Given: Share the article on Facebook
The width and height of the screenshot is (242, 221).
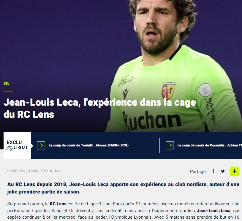Looking at the screenshot, I should pos(213,171).
